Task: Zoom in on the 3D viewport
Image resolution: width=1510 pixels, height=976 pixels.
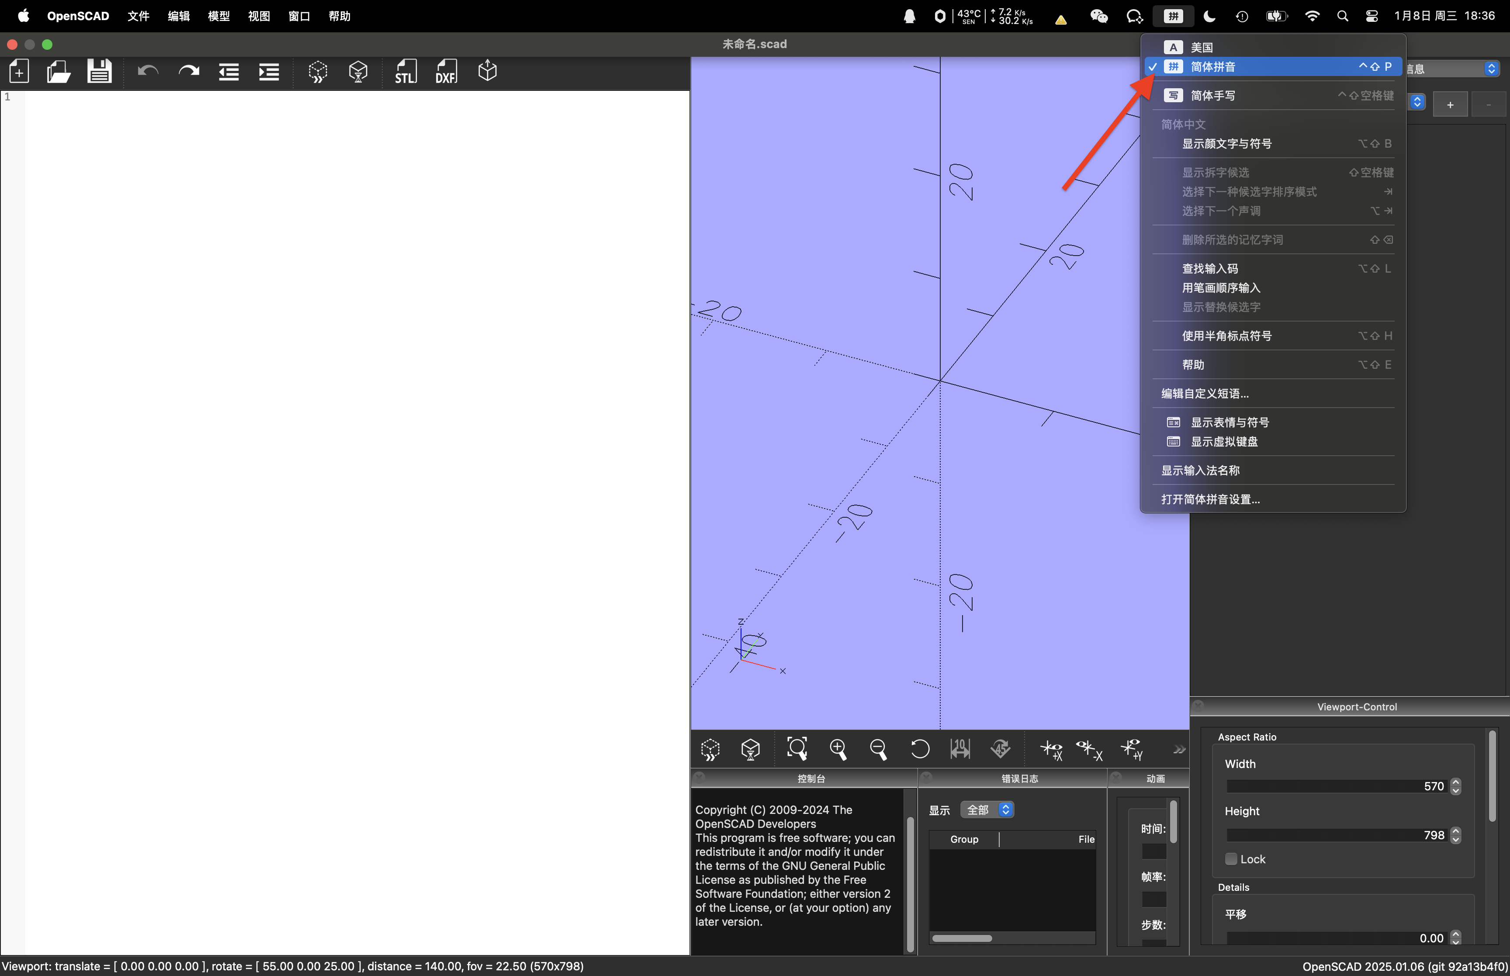Action: point(838,749)
